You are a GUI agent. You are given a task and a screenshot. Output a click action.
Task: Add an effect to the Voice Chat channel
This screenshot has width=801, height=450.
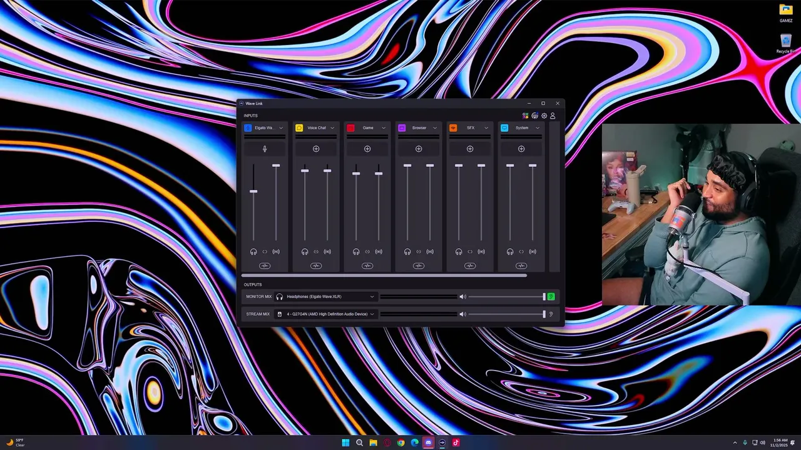[316, 149]
